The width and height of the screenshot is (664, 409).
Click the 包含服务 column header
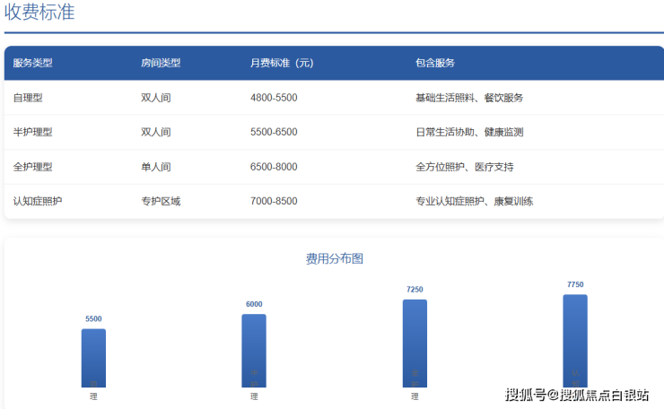[435, 63]
